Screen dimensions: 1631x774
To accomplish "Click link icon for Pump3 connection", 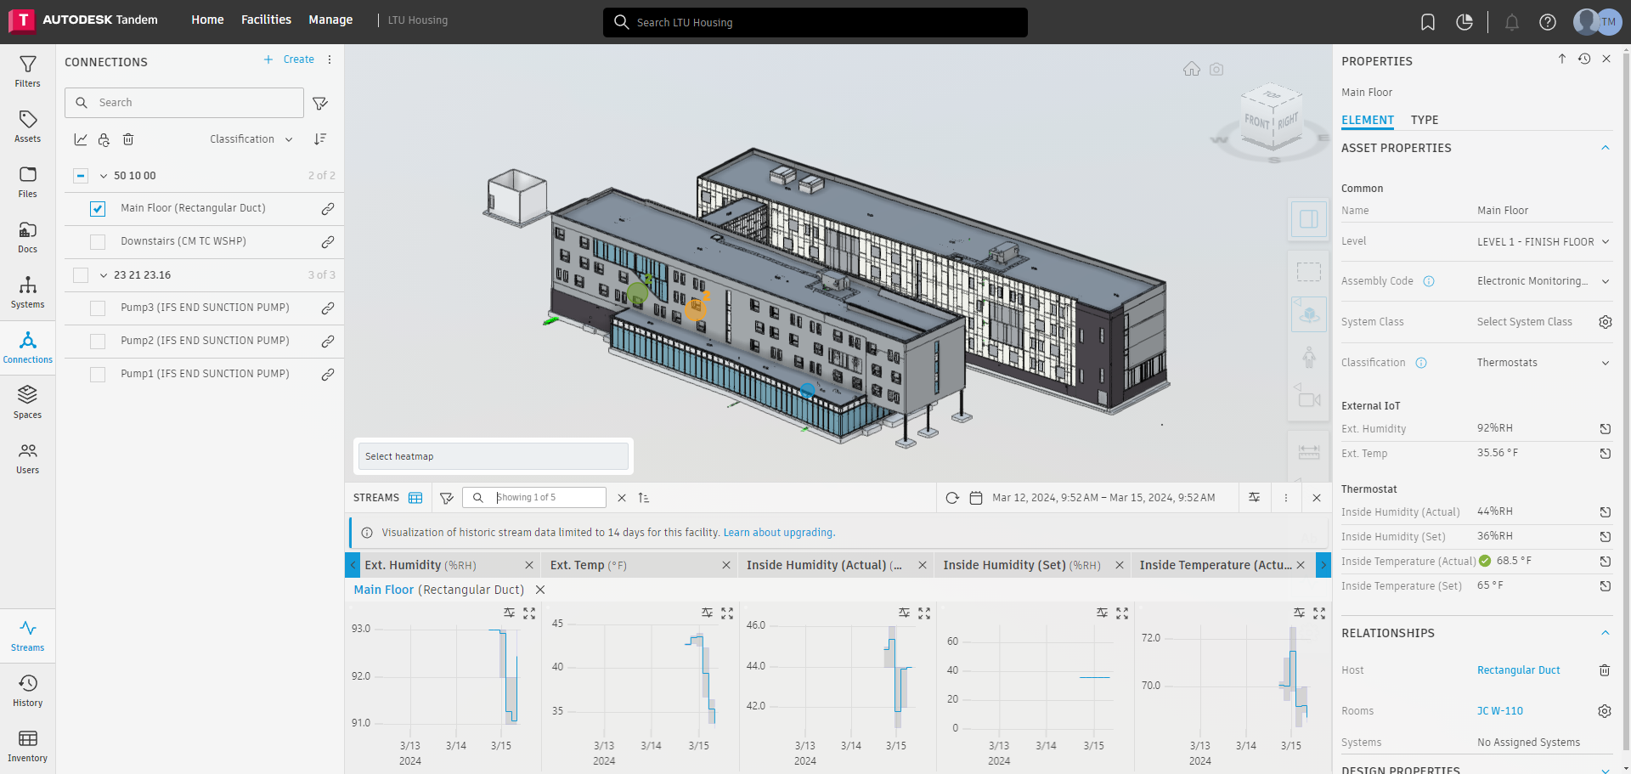I will coord(327,308).
